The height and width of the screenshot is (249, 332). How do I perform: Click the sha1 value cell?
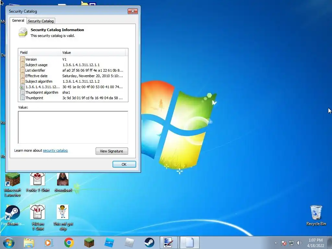pos(66,92)
